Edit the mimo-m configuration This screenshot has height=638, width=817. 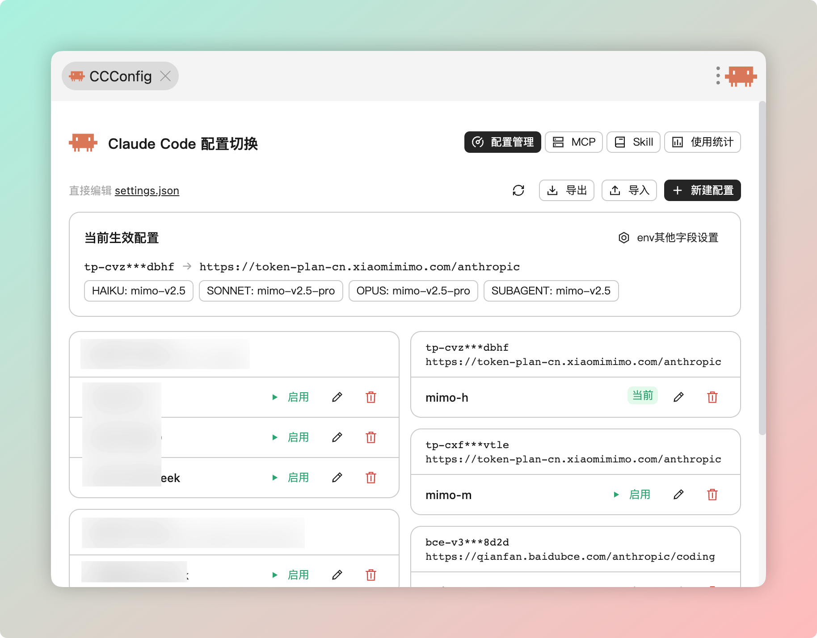[678, 494]
